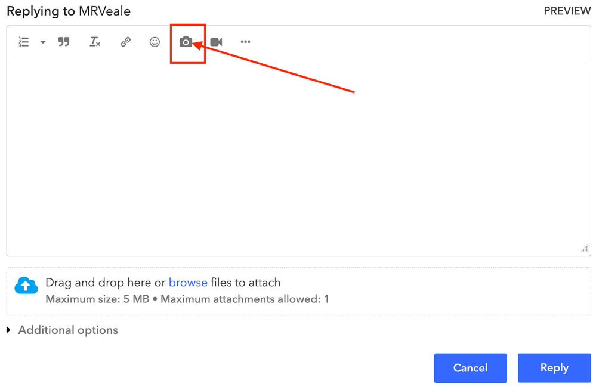Insert a blockquote using the quote icon
Screen dimensions: 596x387
coord(64,42)
